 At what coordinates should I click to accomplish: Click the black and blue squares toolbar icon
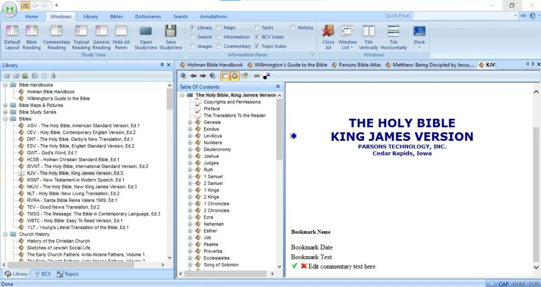(266, 76)
